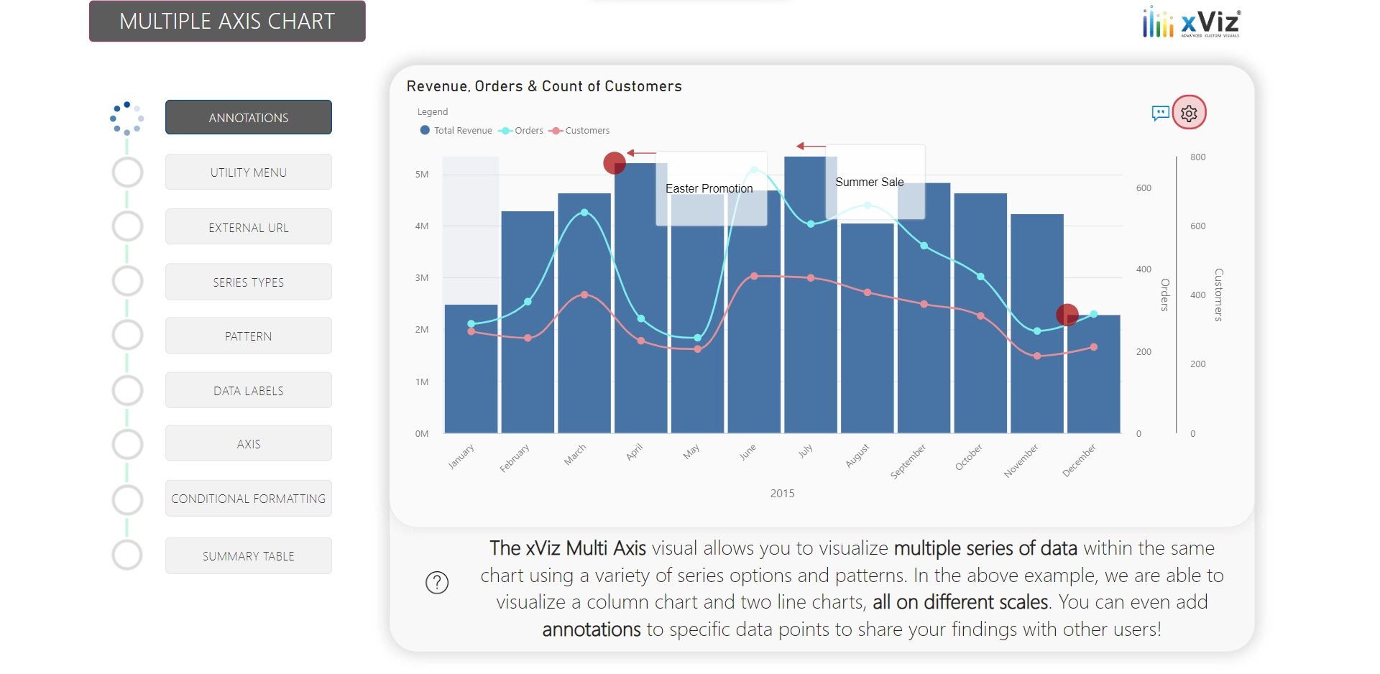This screenshot has width=1380, height=674.
Task: Click the Easter Promotion annotation label
Action: (710, 188)
